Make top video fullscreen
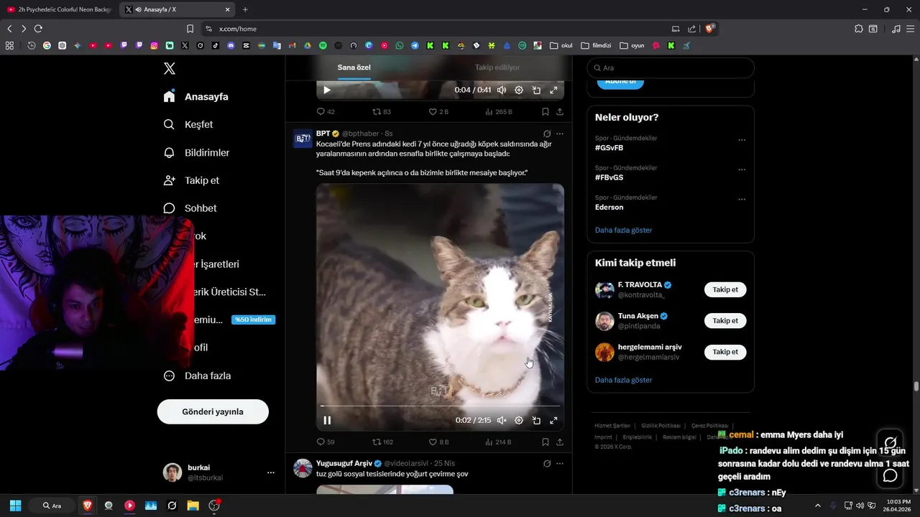The height and width of the screenshot is (517, 920). point(553,90)
